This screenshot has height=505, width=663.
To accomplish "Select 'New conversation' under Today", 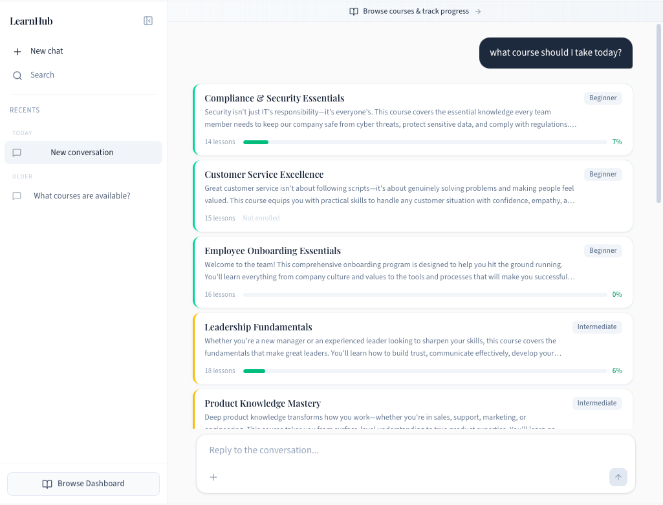I will tap(83, 152).
